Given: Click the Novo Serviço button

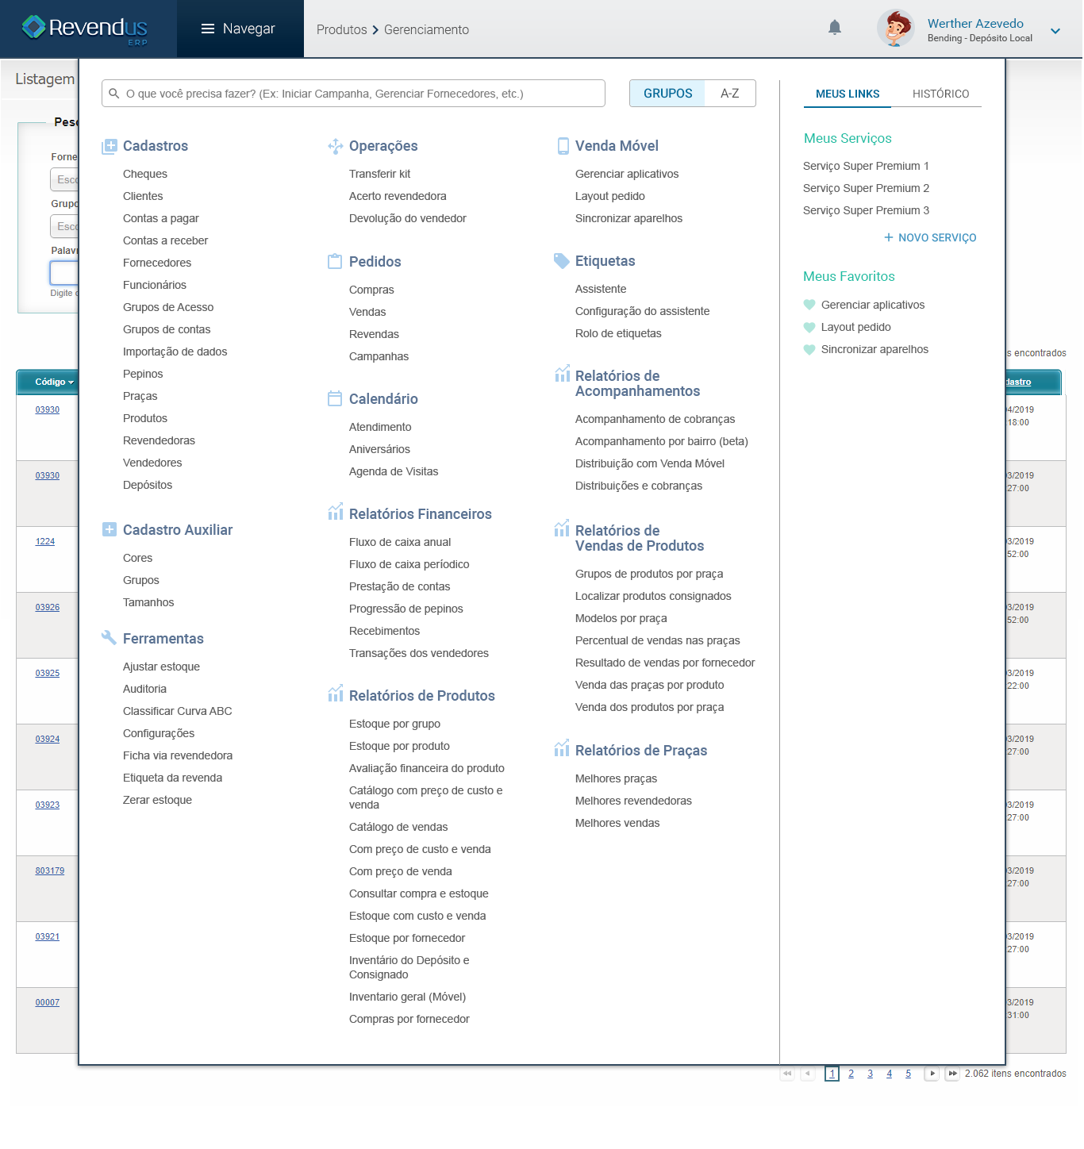Looking at the screenshot, I should click(x=930, y=237).
